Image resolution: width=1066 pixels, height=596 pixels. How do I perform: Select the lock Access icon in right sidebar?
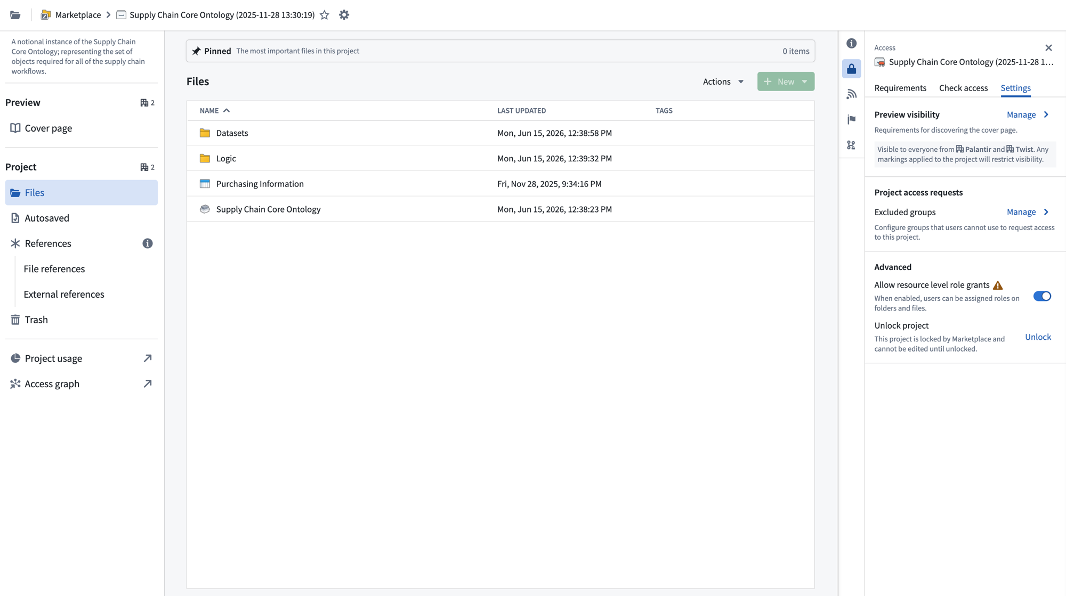(x=851, y=69)
